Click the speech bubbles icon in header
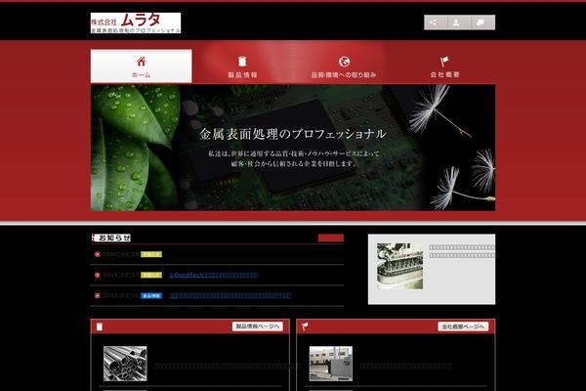Viewport: 586px width, 391px height. (483, 22)
